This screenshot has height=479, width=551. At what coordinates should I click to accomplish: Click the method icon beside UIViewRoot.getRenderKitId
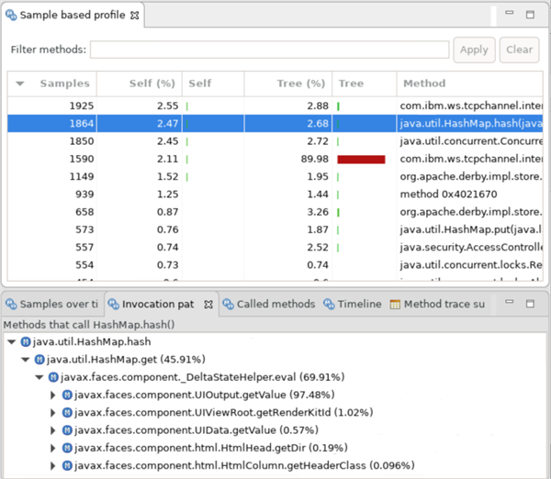67,413
